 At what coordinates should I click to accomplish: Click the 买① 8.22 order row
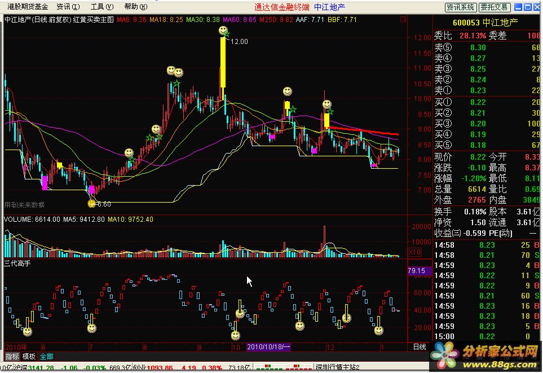(487, 102)
